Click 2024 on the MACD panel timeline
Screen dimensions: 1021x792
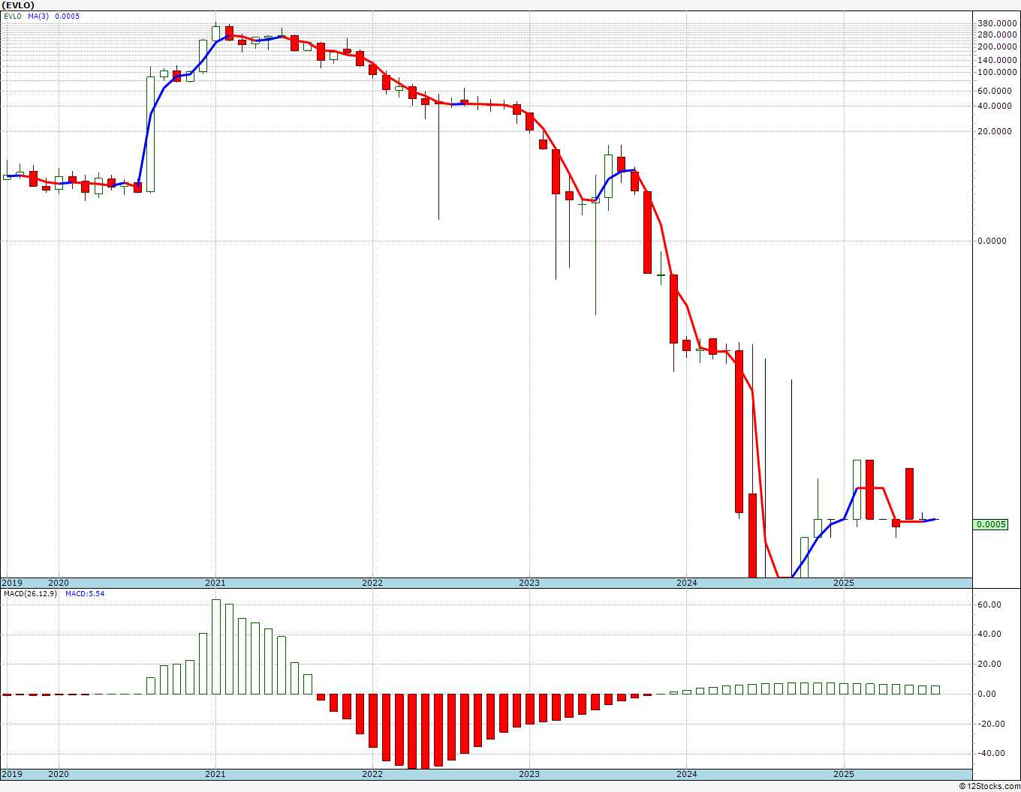pyautogui.click(x=686, y=774)
